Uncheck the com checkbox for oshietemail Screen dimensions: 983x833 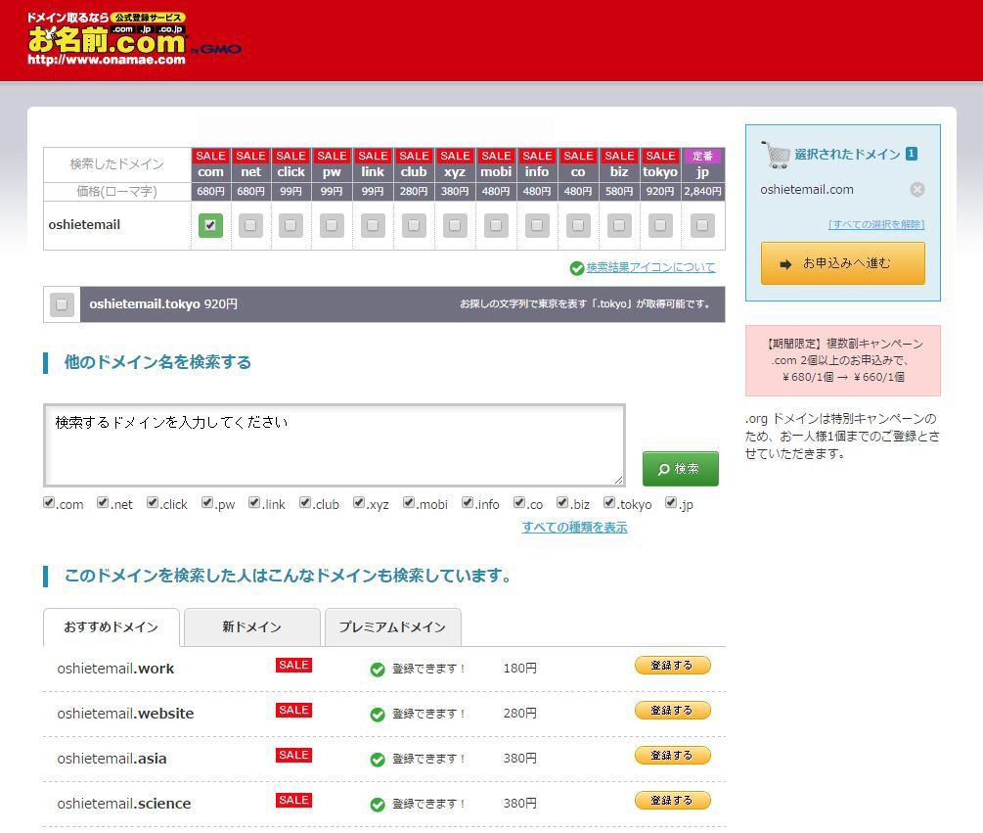(x=210, y=226)
